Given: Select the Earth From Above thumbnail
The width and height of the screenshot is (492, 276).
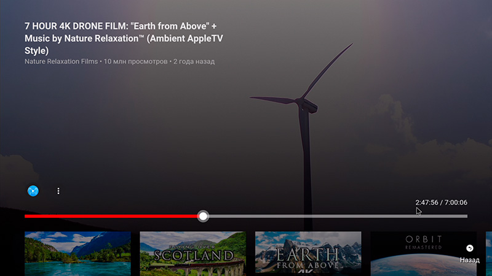Looking at the screenshot, I should [x=308, y=253].
